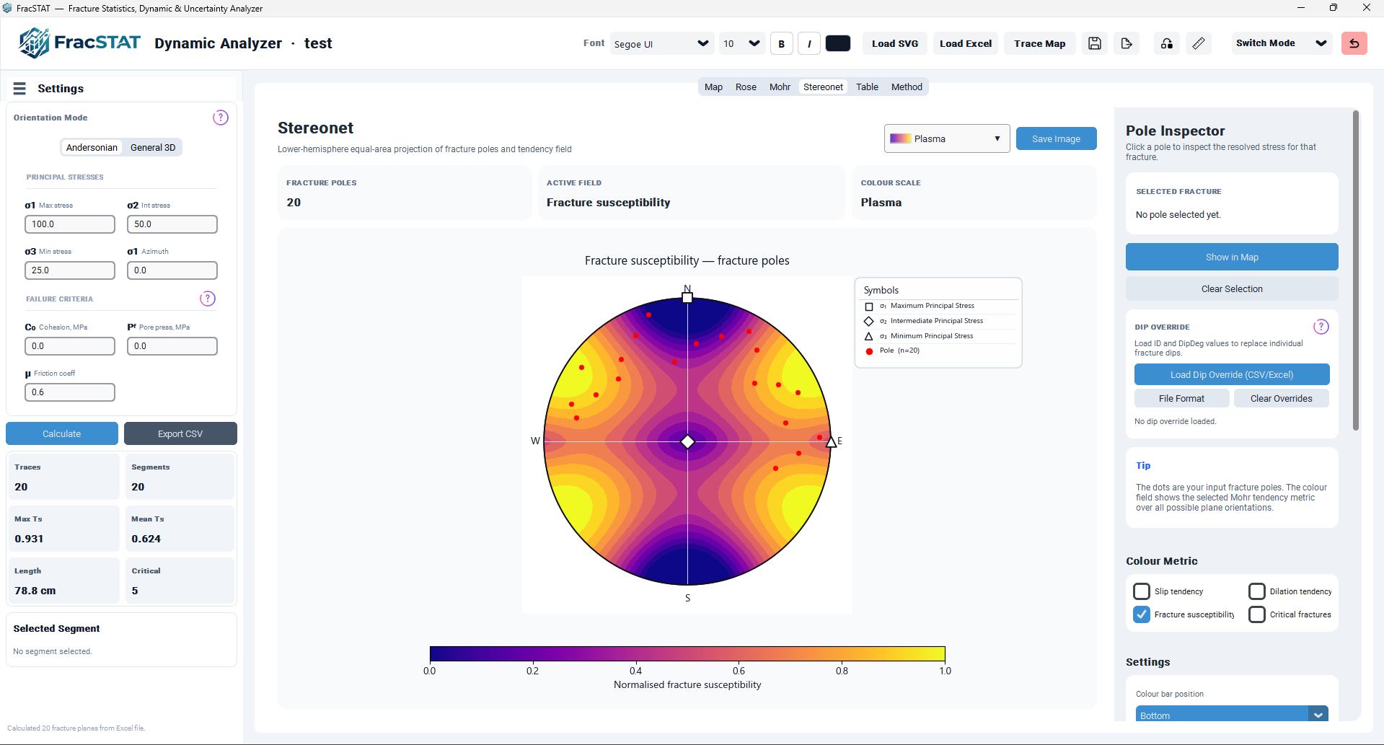
Task: Uncheck Fracture susceptibility checkbox
Action: [1142, 614]
